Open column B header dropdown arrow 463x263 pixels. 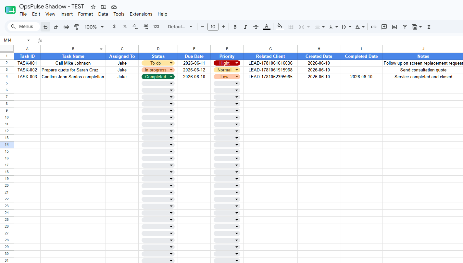[101, 49]
